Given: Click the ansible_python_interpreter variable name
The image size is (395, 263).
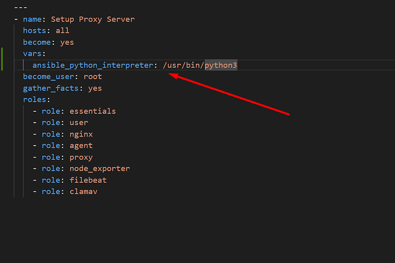Looking at the screenshot, I should pos(93,65).
